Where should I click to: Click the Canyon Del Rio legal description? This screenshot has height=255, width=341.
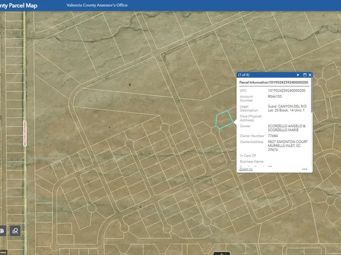287,108
